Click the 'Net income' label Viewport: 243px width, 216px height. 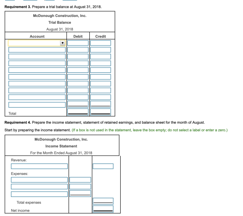pyautogui.click(x=20, y=210)
